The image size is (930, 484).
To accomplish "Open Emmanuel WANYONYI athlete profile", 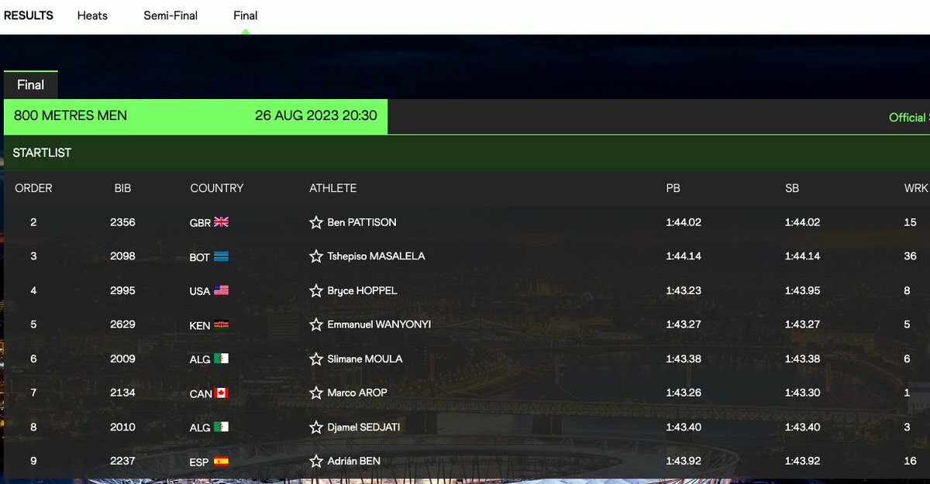I will click(380, 324).
